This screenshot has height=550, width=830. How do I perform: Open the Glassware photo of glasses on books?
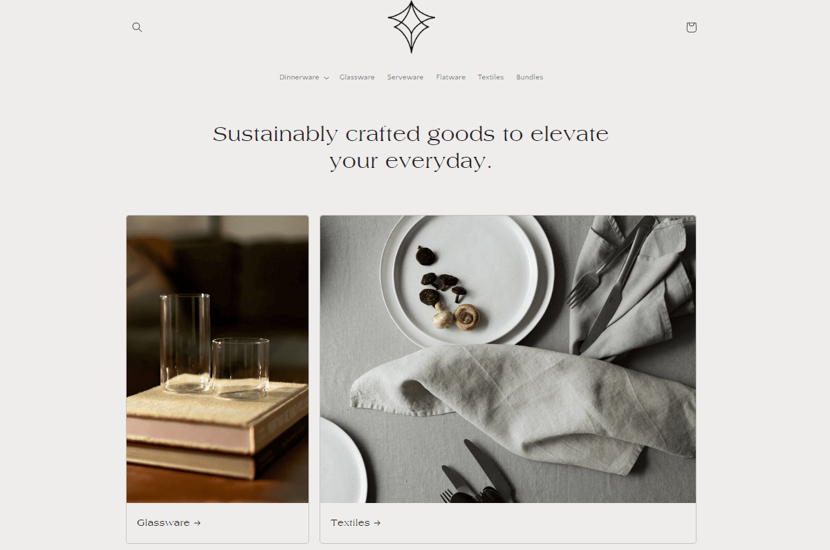tap(217, 359)
